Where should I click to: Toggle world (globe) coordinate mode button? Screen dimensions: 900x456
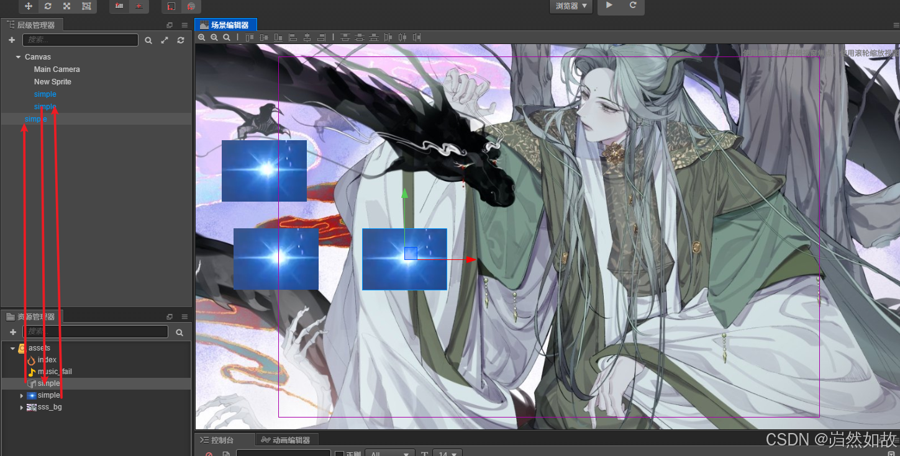(191, 6)
